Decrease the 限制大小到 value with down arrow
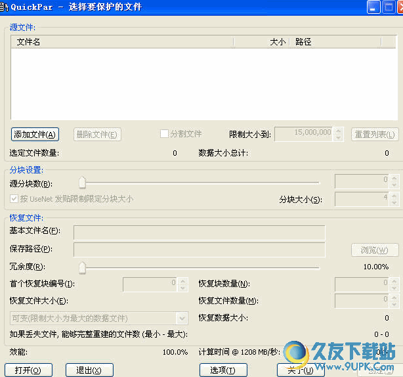 coord(338,137)
